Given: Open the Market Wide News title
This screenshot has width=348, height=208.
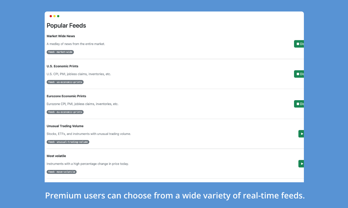Looking at the screenshot, I should [x=61, y=36].
